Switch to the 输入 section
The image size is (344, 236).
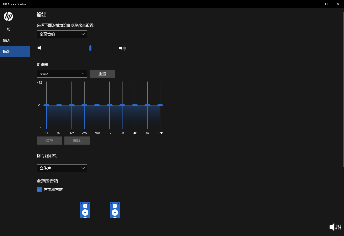(x=7, y=40)
